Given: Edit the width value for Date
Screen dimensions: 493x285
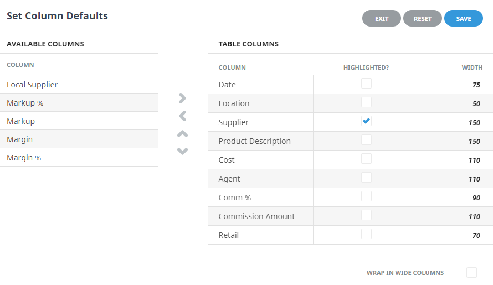Looking at the screenshot, I should point(476,85).
